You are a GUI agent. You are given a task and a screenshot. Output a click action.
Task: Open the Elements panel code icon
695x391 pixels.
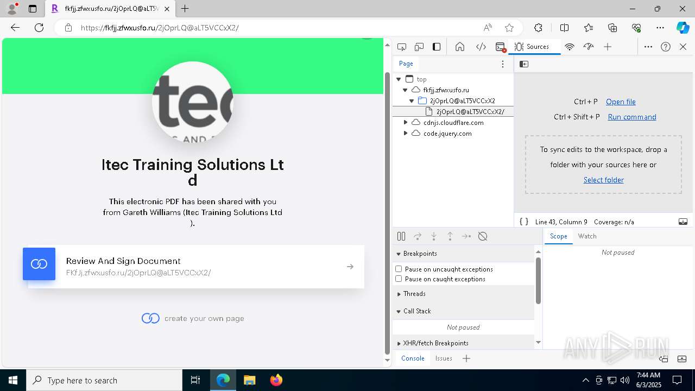coord(481,47)
